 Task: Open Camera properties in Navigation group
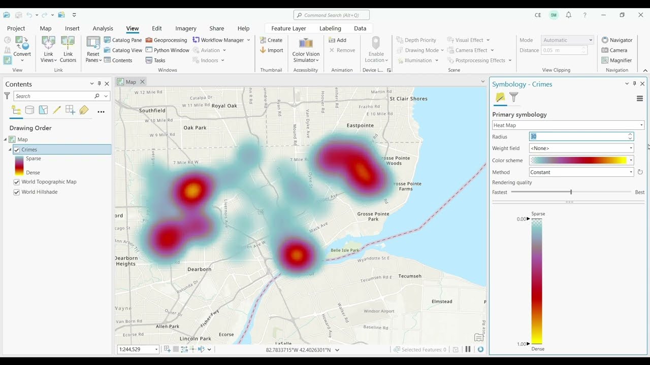[614, 50]
